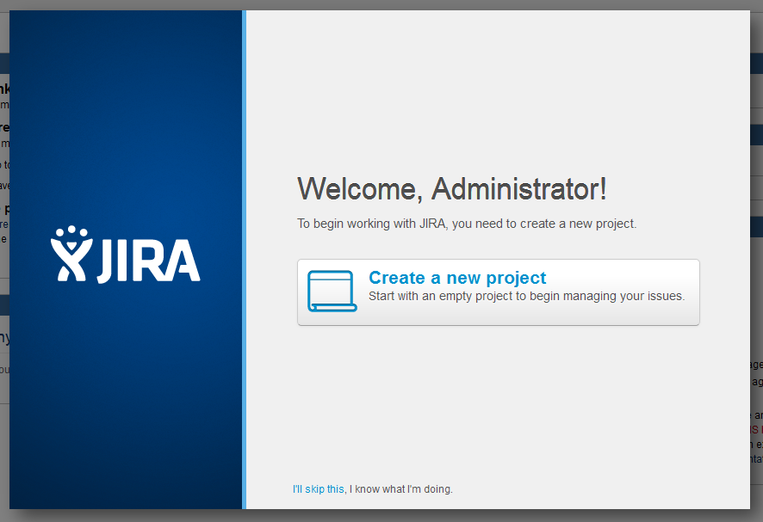Click the "I know what I'm doing" text

coord(401,489)
